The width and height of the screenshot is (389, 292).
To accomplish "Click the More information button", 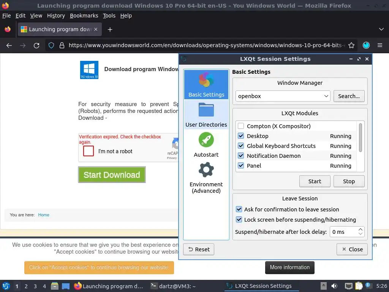I will (289, 267).
